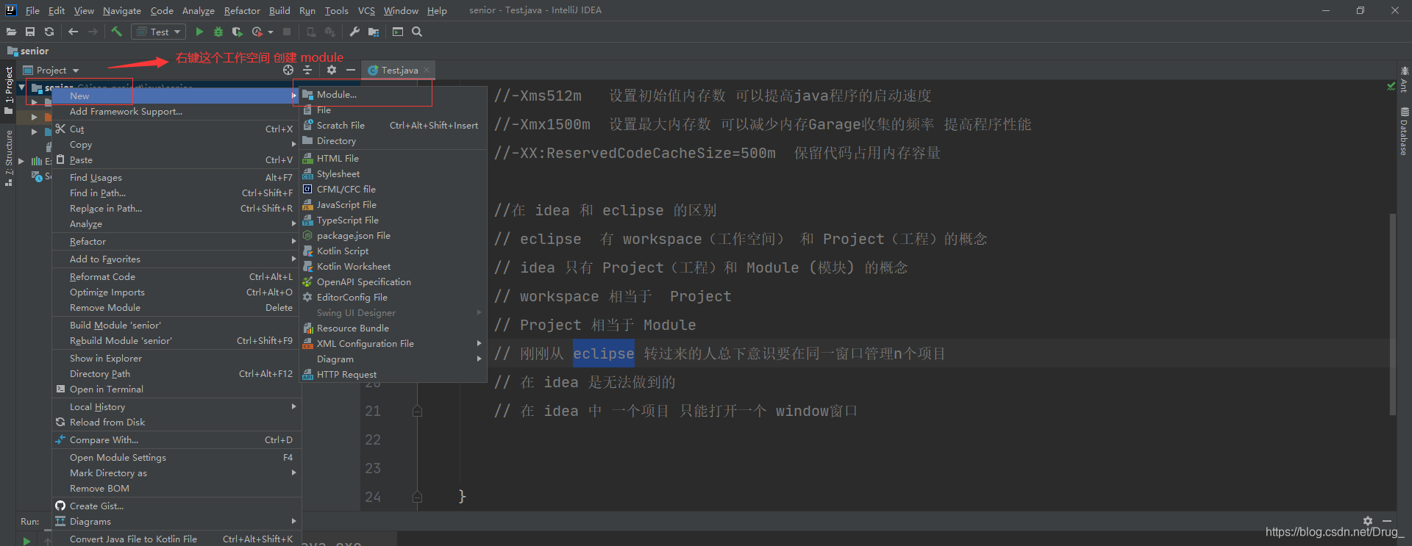Open the File menu
This screenshot has width=1412, height=546.
32,10
